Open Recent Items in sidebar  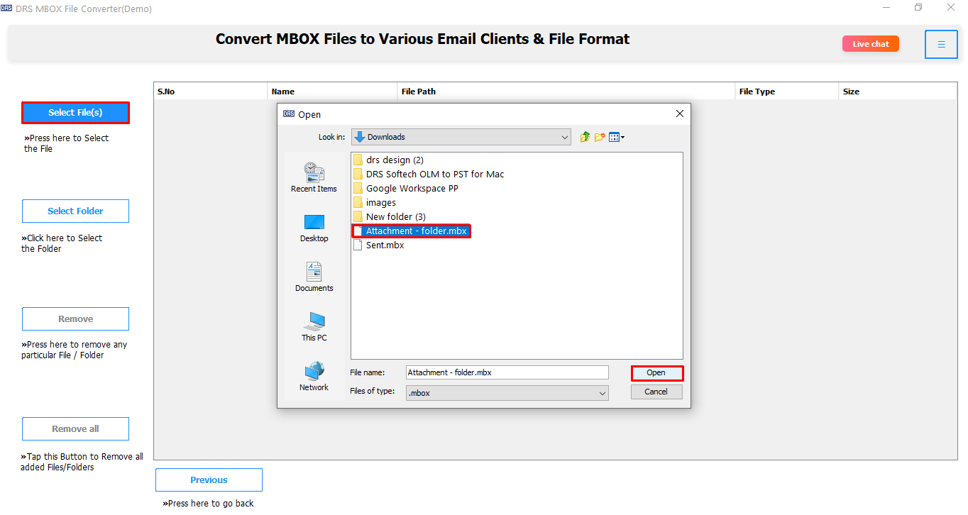[314, 177]
